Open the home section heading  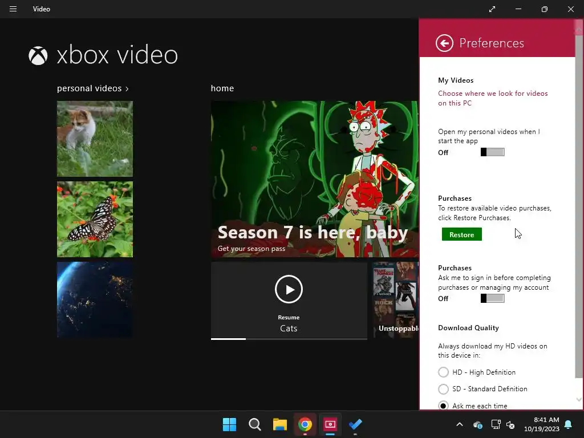click(222, 88)
